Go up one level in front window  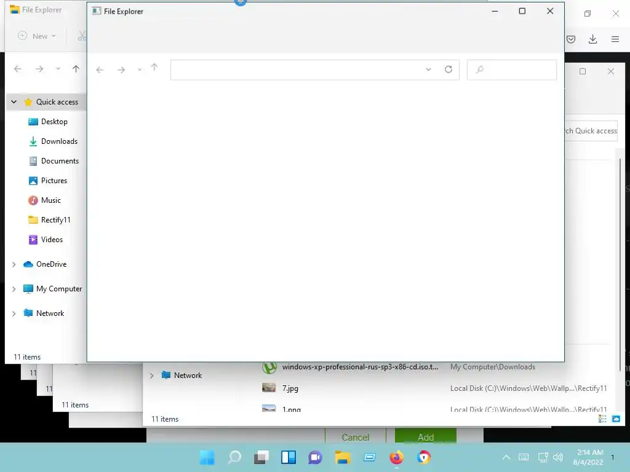click(x=154, y=68)
